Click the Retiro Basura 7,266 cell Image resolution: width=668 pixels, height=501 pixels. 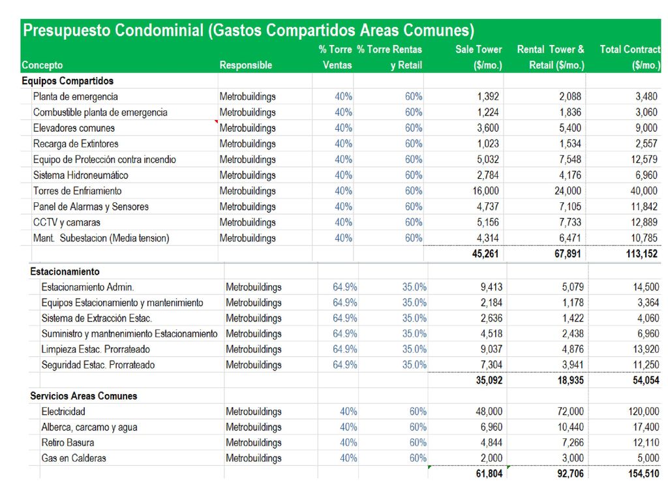click(x=573, y=443)
